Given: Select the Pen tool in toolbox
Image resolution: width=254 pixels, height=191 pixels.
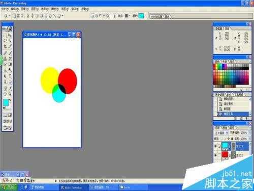Looking at the screenshot, I should point(5,82).
